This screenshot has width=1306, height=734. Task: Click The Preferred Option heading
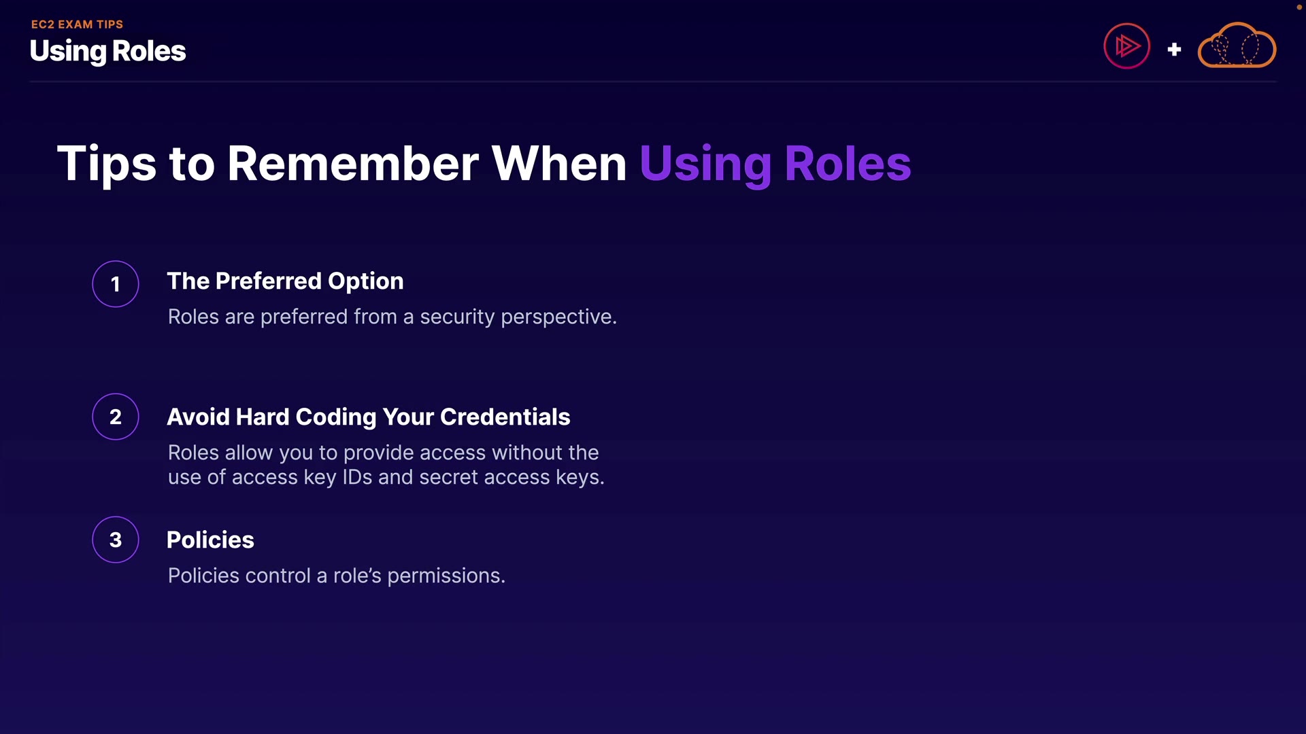(x=285, y=281)
